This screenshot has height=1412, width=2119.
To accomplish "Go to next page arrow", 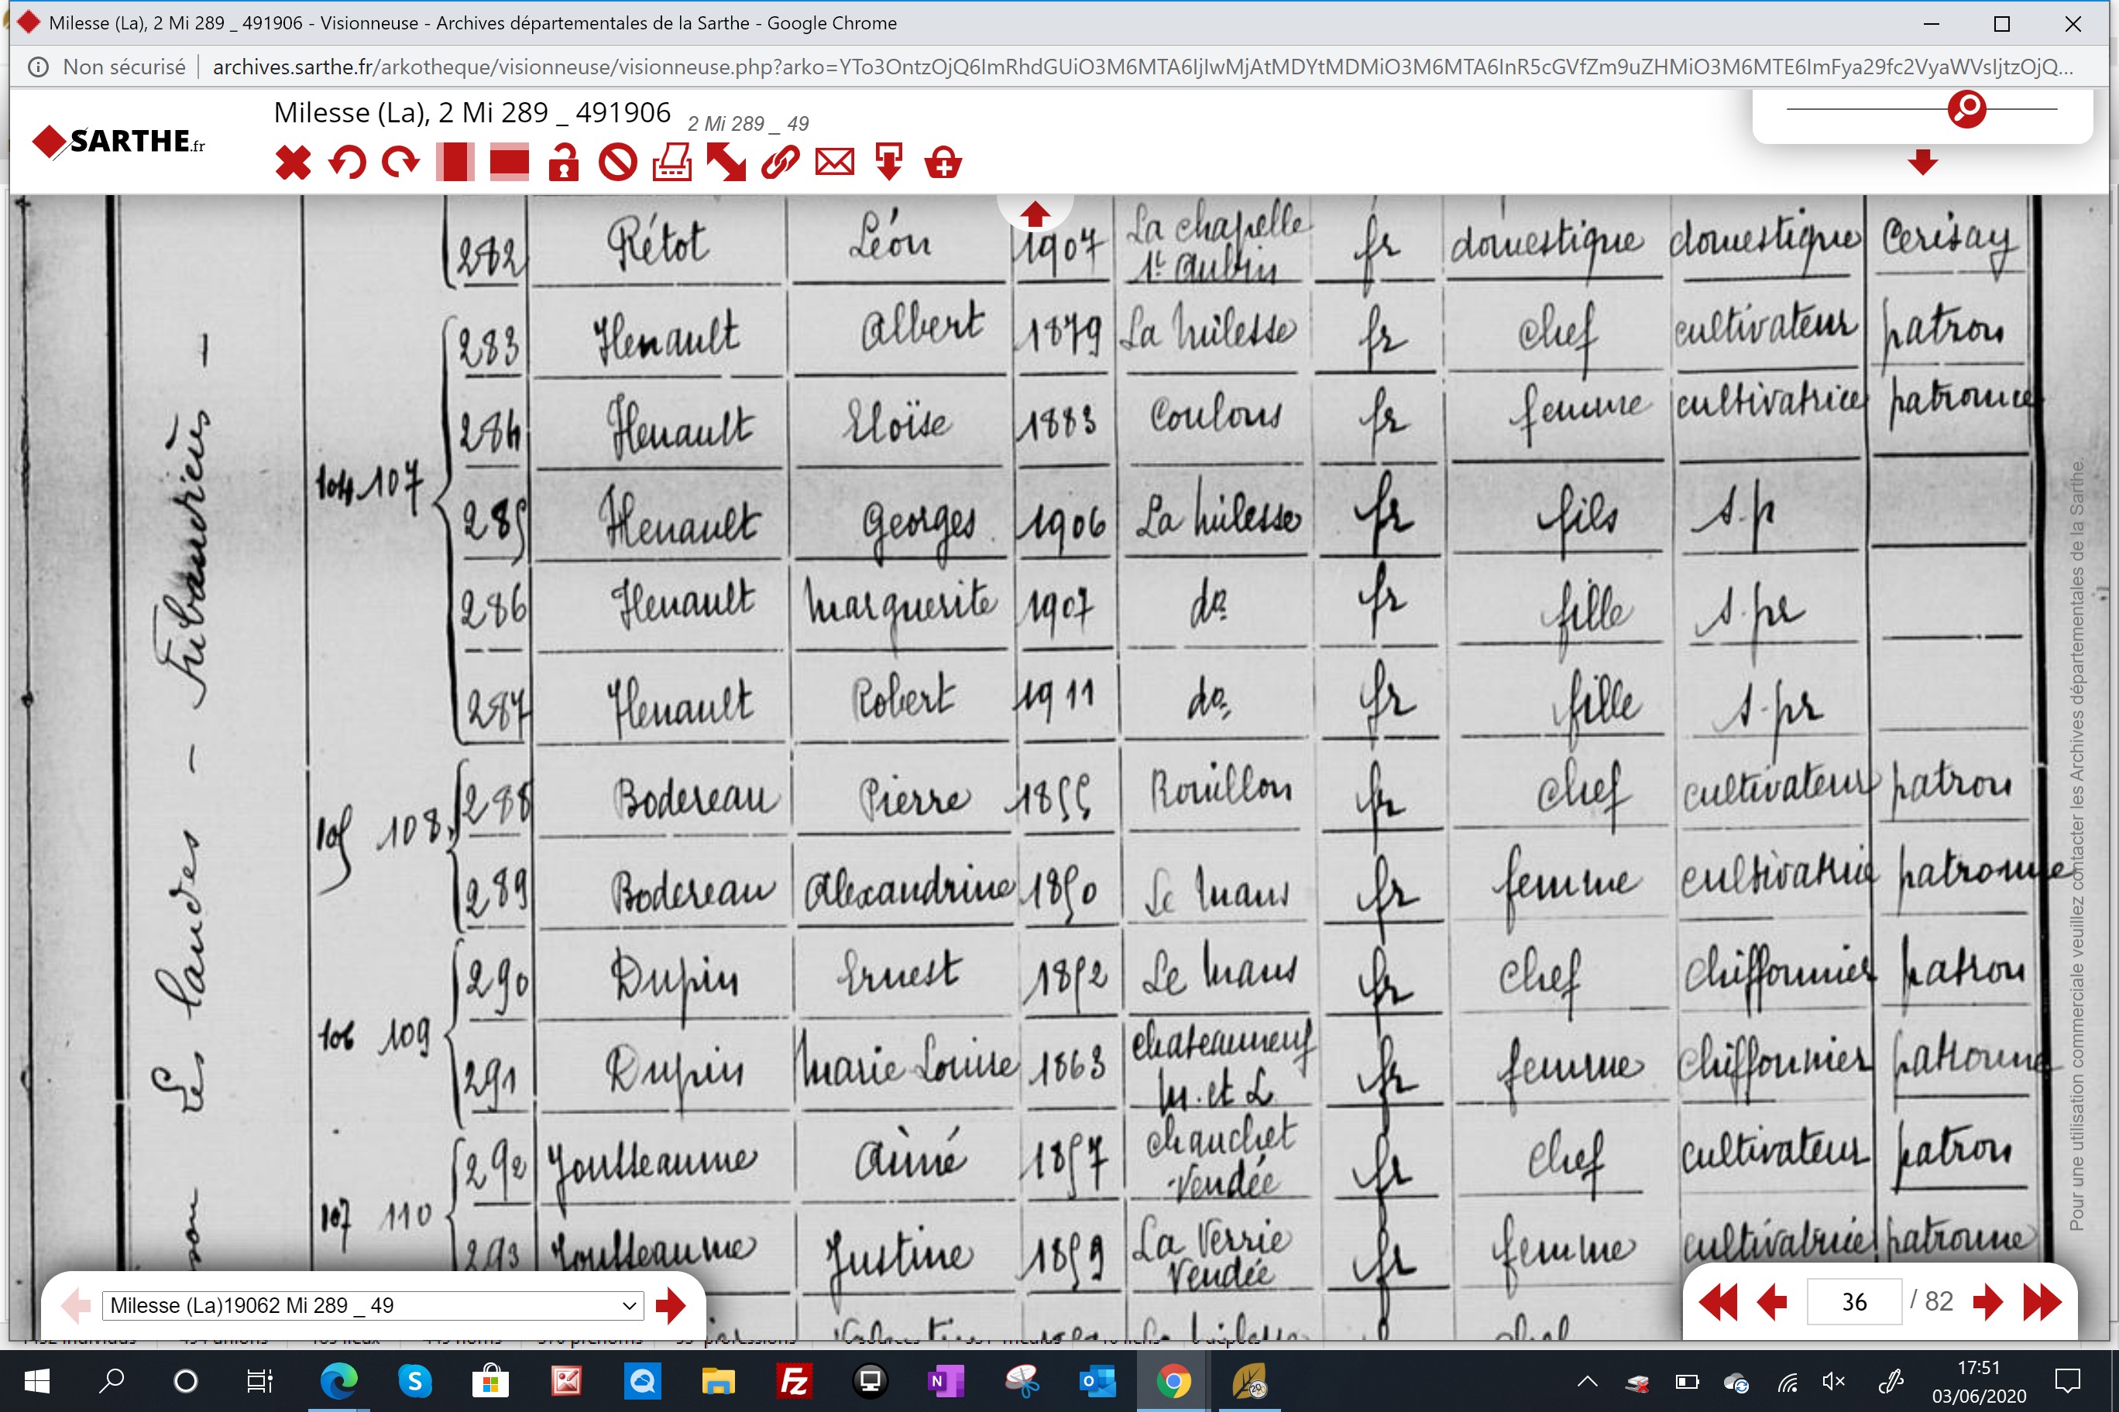I will point(1987,1302).
